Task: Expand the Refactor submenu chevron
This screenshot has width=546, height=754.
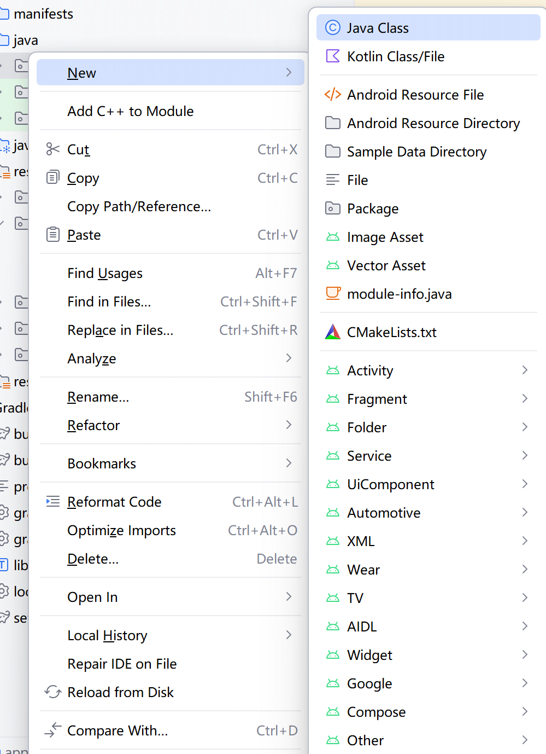Action: 289,425
